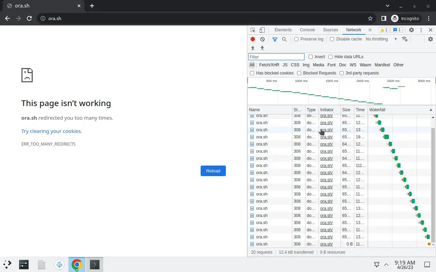Viewport: 436px width, 272px height.
Task: Switch to the Console tab
Action: (x=307, y=30)
